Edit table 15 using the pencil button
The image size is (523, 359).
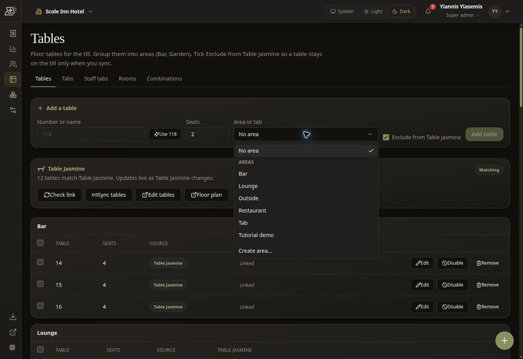click(x=422, y=285)
